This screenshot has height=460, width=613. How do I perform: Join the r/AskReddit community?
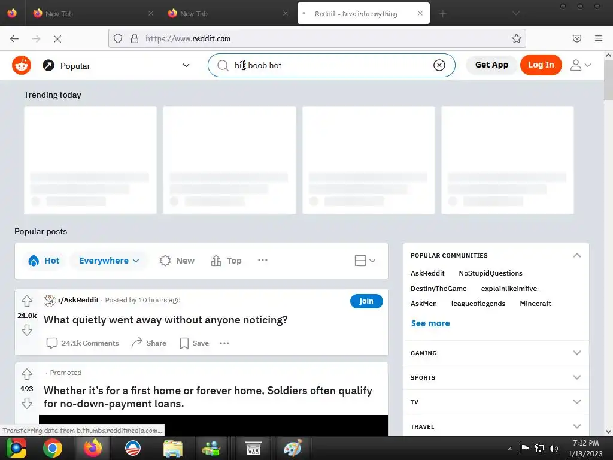point(366,301)
